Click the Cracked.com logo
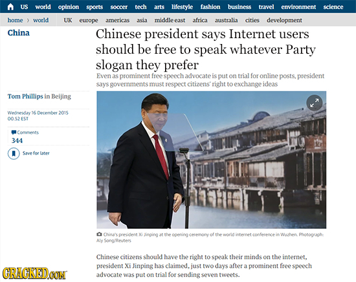This screenshot has height=282, width=356. click(x=34, y=273)
